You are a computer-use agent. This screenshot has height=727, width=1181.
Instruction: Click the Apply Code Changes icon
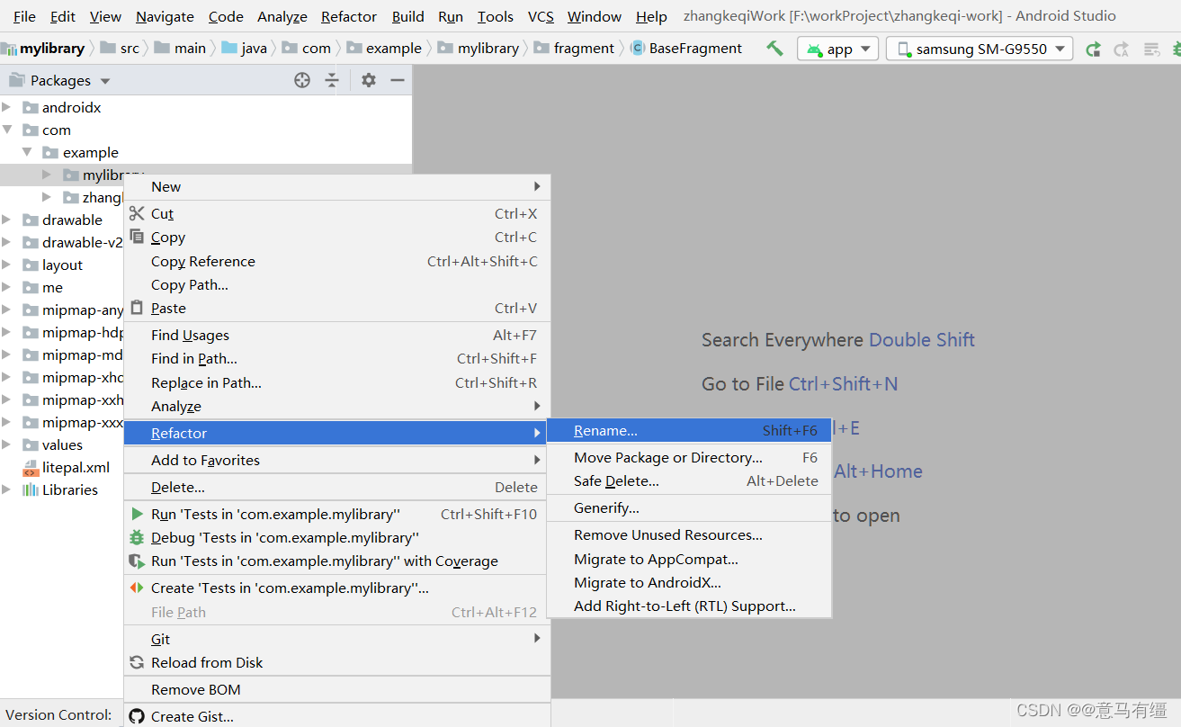click(1122, 49)
